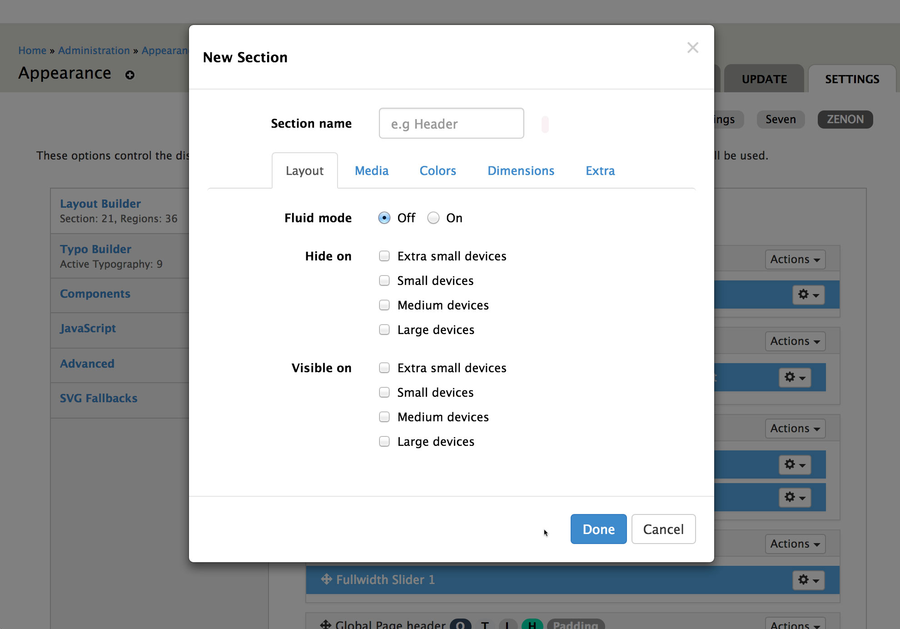The height and width of the screenshot is (629, 900).
Task: Click the Cancel button
Action: [x=663, y=529]
